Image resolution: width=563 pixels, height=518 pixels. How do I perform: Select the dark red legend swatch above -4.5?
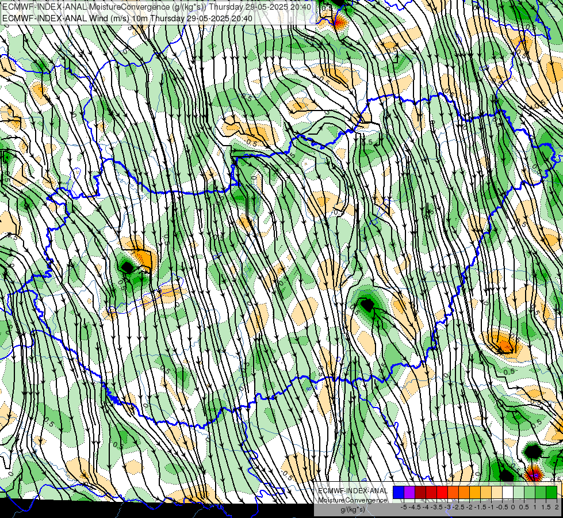420,492
